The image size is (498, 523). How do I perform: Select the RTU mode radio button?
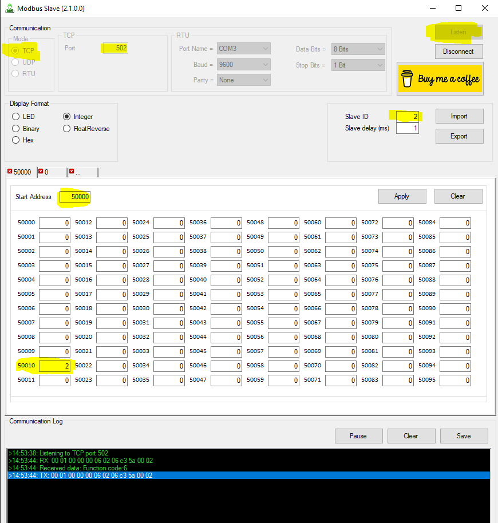[x=15, y=73]
